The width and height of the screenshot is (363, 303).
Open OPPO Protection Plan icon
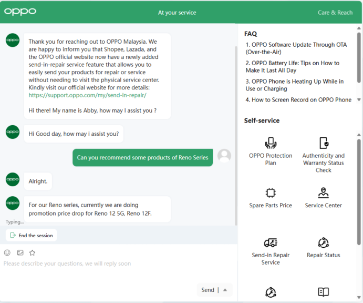tap(271, 143)
